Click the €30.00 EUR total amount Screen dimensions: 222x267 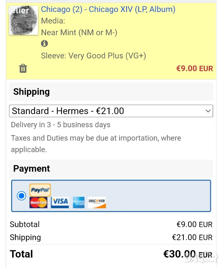click(x=188, y=254)
